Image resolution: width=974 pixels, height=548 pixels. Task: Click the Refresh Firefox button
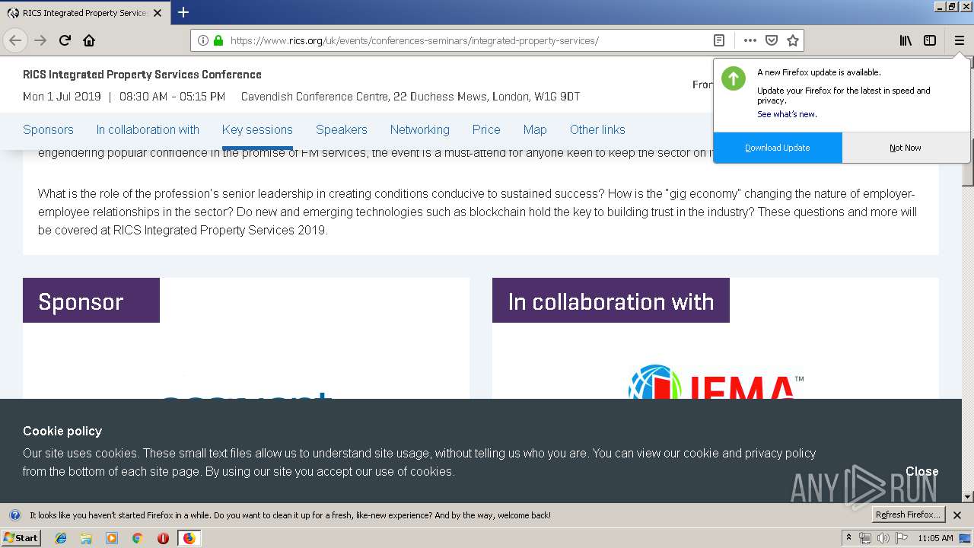908,515
